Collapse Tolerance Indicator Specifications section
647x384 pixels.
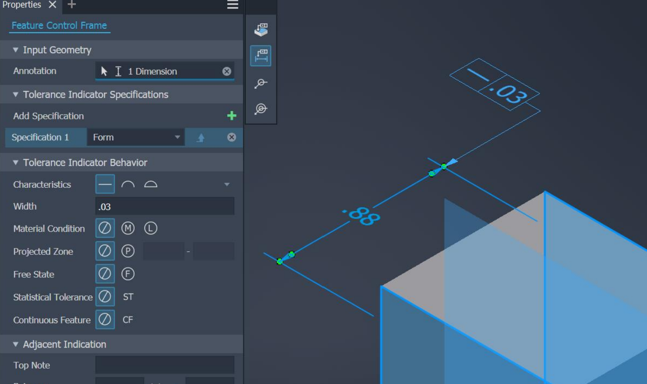15,95
